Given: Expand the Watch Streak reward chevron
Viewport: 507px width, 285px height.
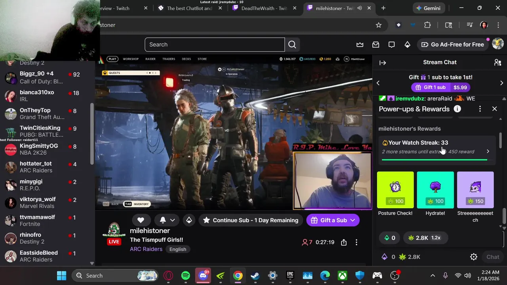Looking at the screenshot, I should (x=488, y=151).
